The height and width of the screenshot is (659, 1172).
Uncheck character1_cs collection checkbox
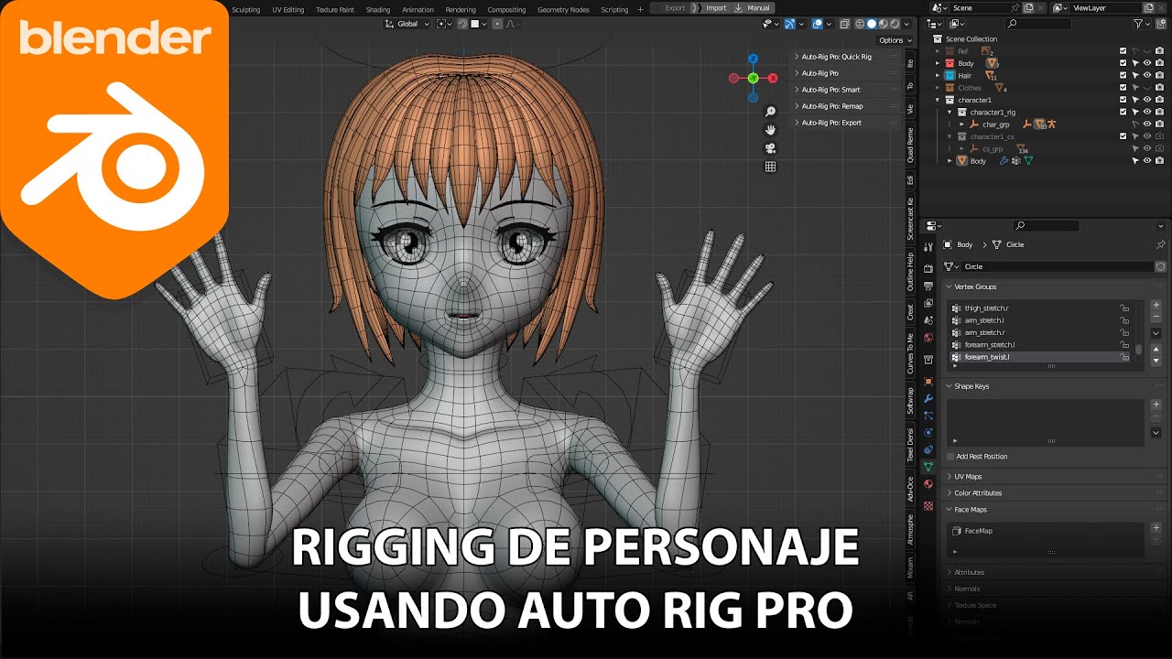coord(1123,136)
